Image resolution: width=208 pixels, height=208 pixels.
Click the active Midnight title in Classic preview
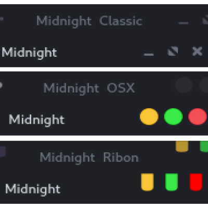coord(29,53)
